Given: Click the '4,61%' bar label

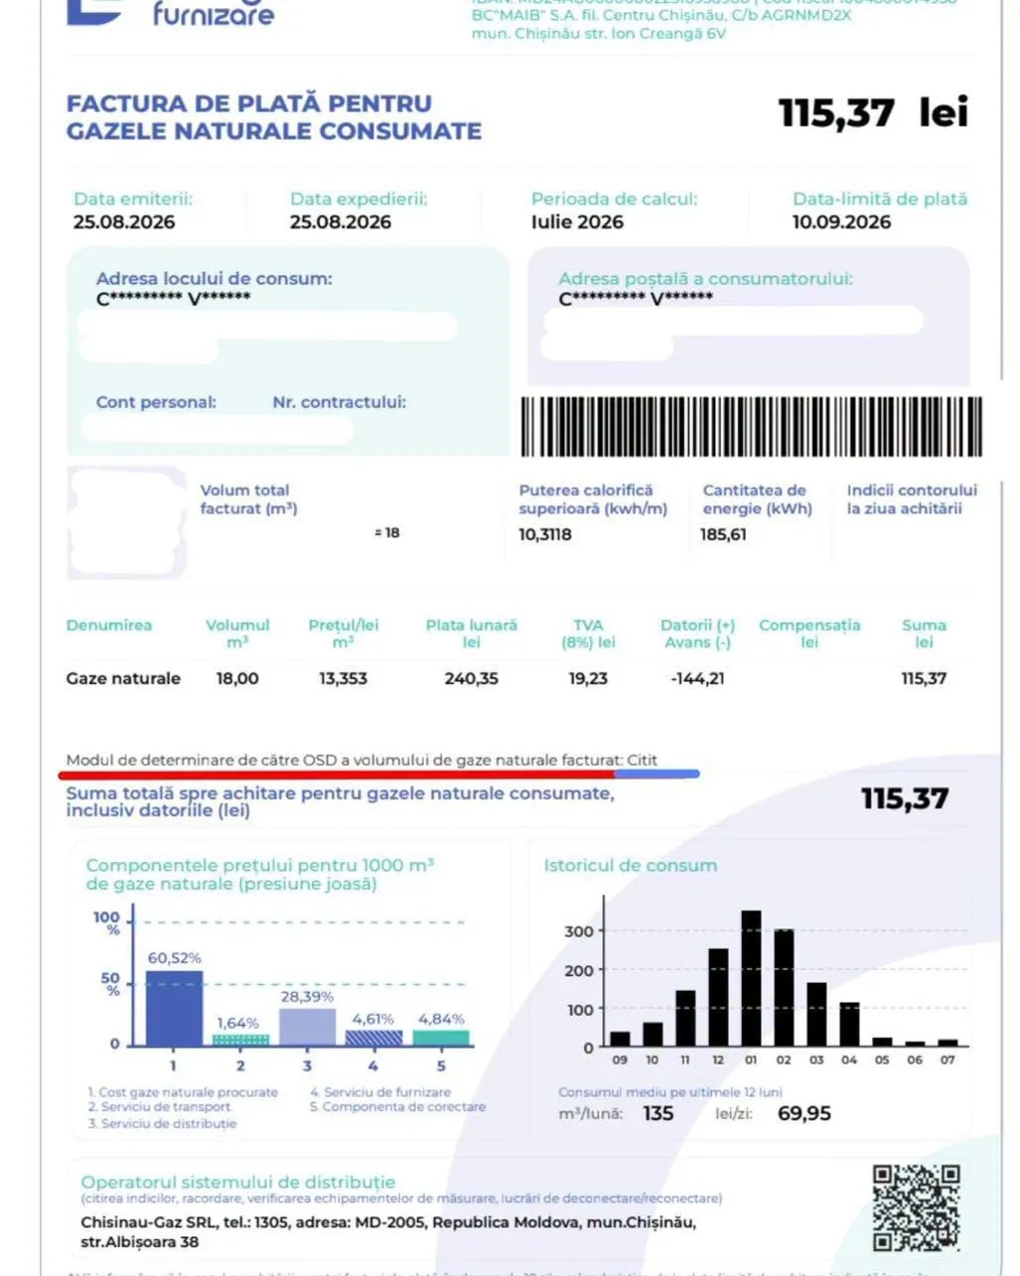Looking at the screenshot, I should 373,1020.
